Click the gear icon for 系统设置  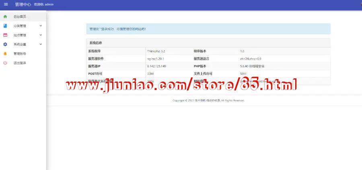[x=5, y=44]
